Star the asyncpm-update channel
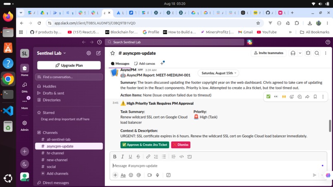333x187 pixels. [112, 53]
